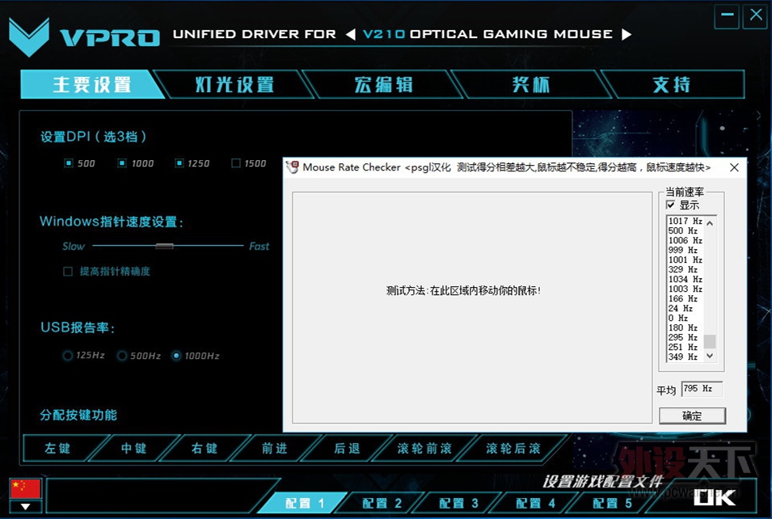This screenshot has width=772, height=519.
Task: Select the 1017 Hz entry
Action: click(685, 221)
